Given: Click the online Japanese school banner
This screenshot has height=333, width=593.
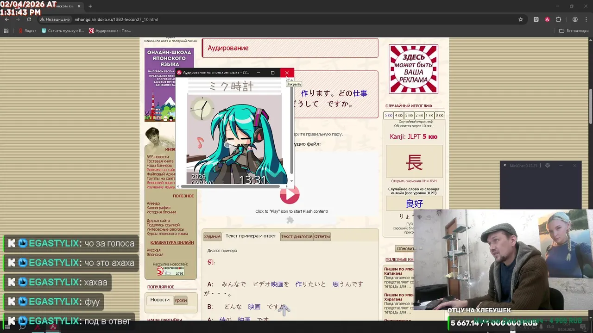Looking at the screenshot, I should tap(169, 85).
